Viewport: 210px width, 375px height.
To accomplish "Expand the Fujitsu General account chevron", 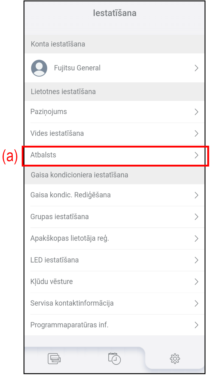I will coord(196,68).
